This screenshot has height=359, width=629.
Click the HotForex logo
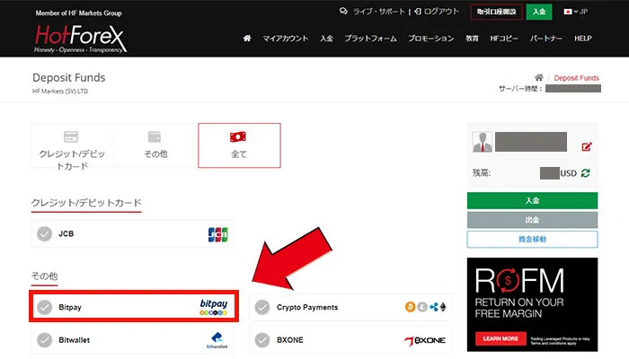(x=80, y=39)
